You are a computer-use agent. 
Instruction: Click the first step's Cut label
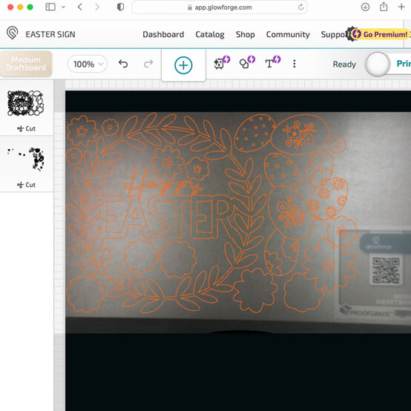click(x=26, y=128)
